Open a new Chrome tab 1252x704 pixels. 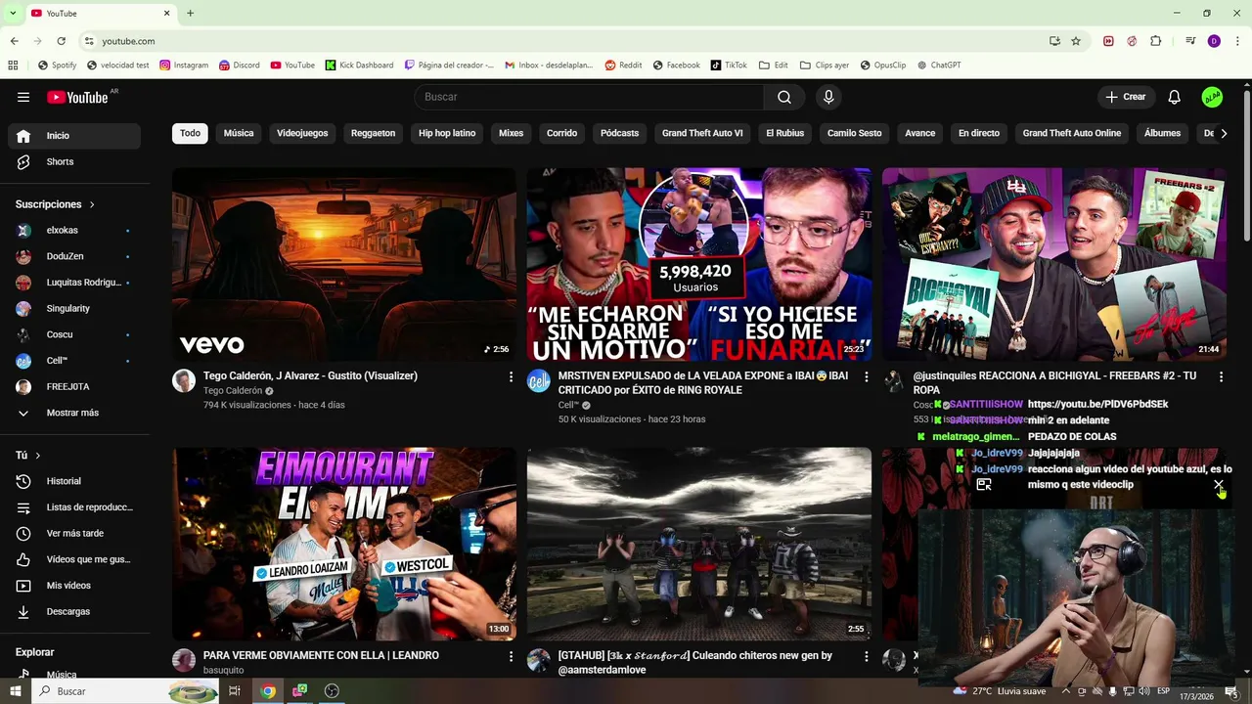[190, 13]
